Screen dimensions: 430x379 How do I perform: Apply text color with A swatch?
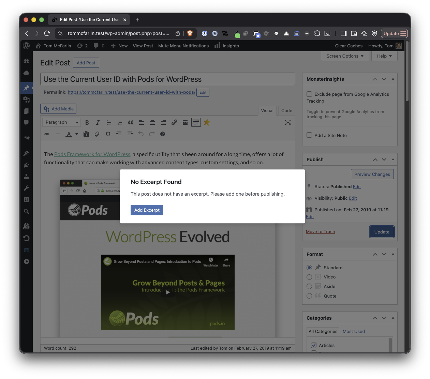click(69, 134)
